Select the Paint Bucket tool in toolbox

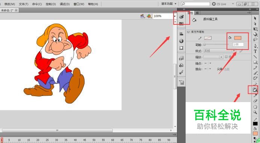(x=255, y=90)
